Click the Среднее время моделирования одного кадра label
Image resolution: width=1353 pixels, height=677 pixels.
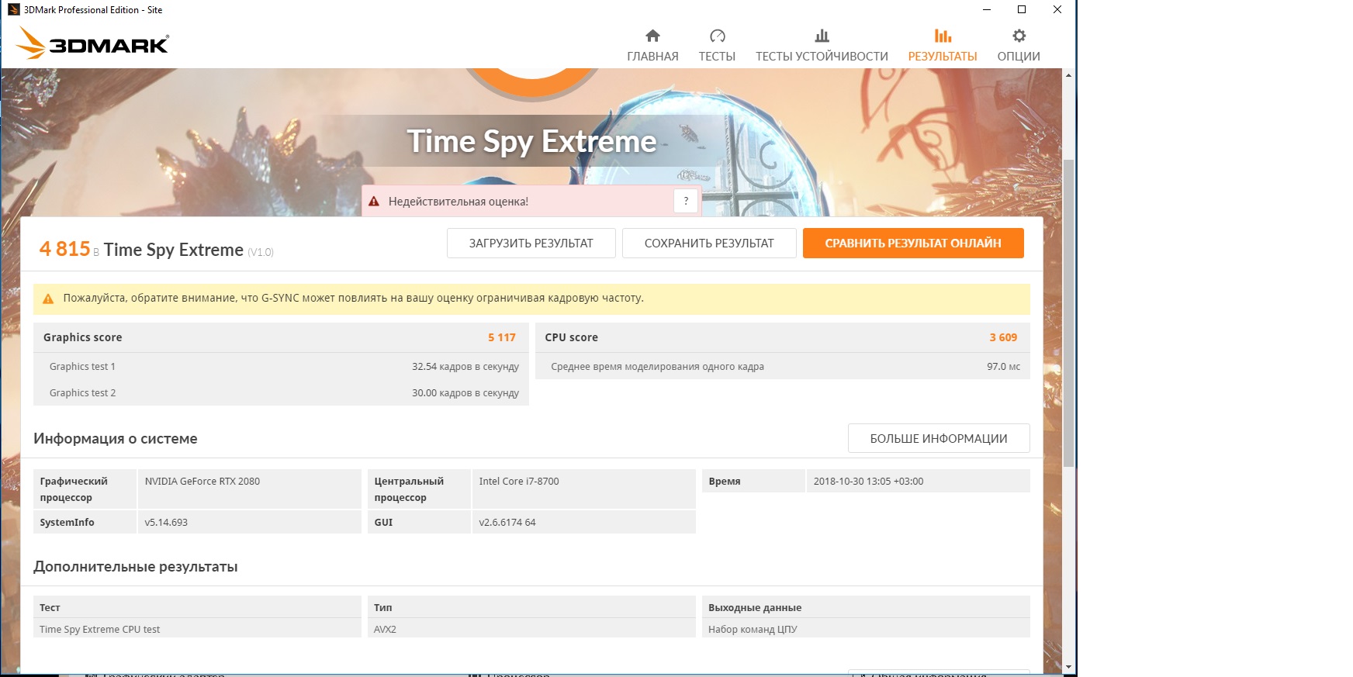coord(657,367)
